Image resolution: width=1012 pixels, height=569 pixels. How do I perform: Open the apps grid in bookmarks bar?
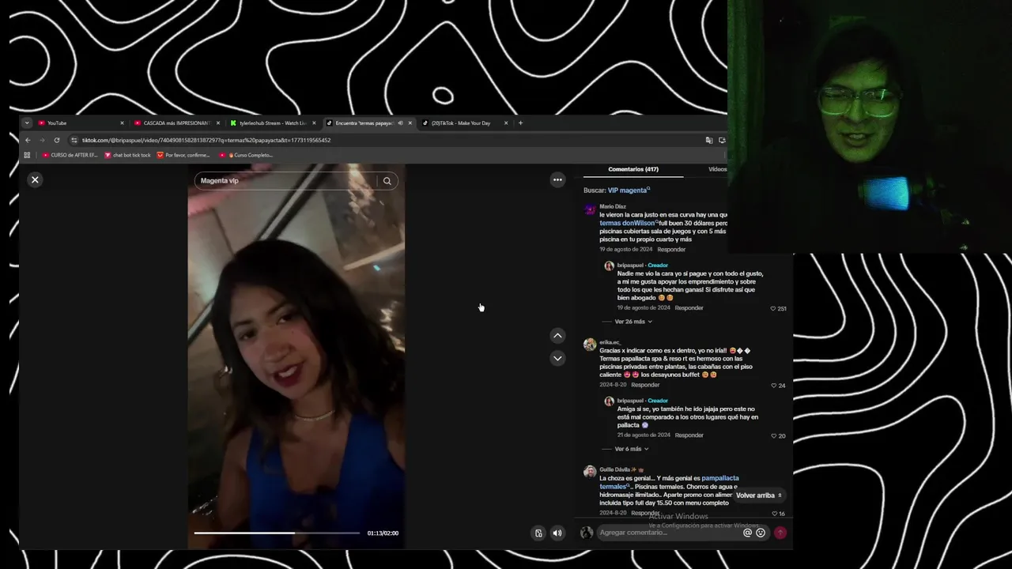27,155
